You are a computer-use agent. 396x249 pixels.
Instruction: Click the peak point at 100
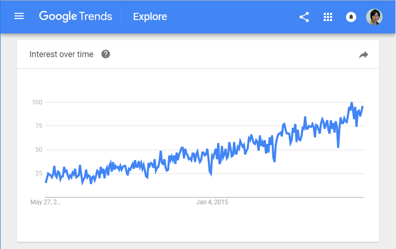351,103
